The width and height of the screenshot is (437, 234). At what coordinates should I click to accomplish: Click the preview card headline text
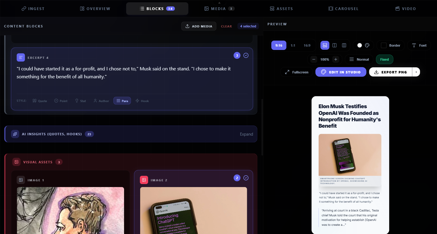click(350, 116)
